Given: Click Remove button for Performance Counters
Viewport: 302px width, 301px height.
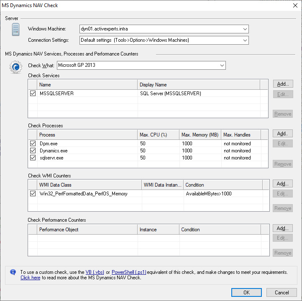Looking at the screenshot, I should pyautogui.click(x=282, y=253).
